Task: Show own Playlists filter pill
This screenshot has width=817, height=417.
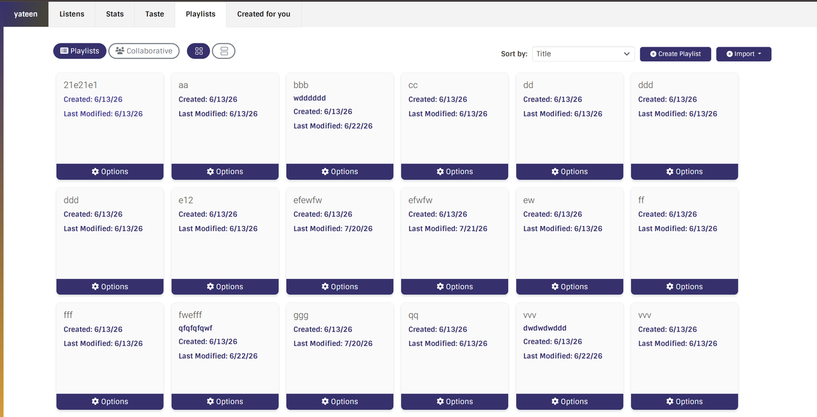Action: point(80,51)
